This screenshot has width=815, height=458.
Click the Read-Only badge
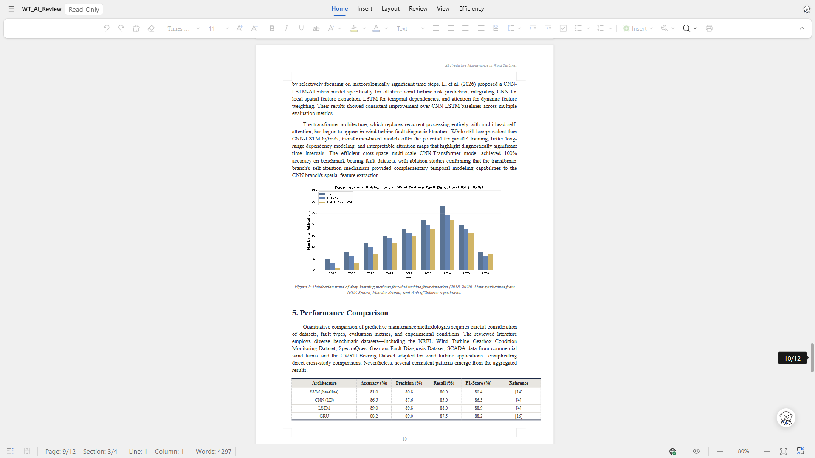(84, 9)
